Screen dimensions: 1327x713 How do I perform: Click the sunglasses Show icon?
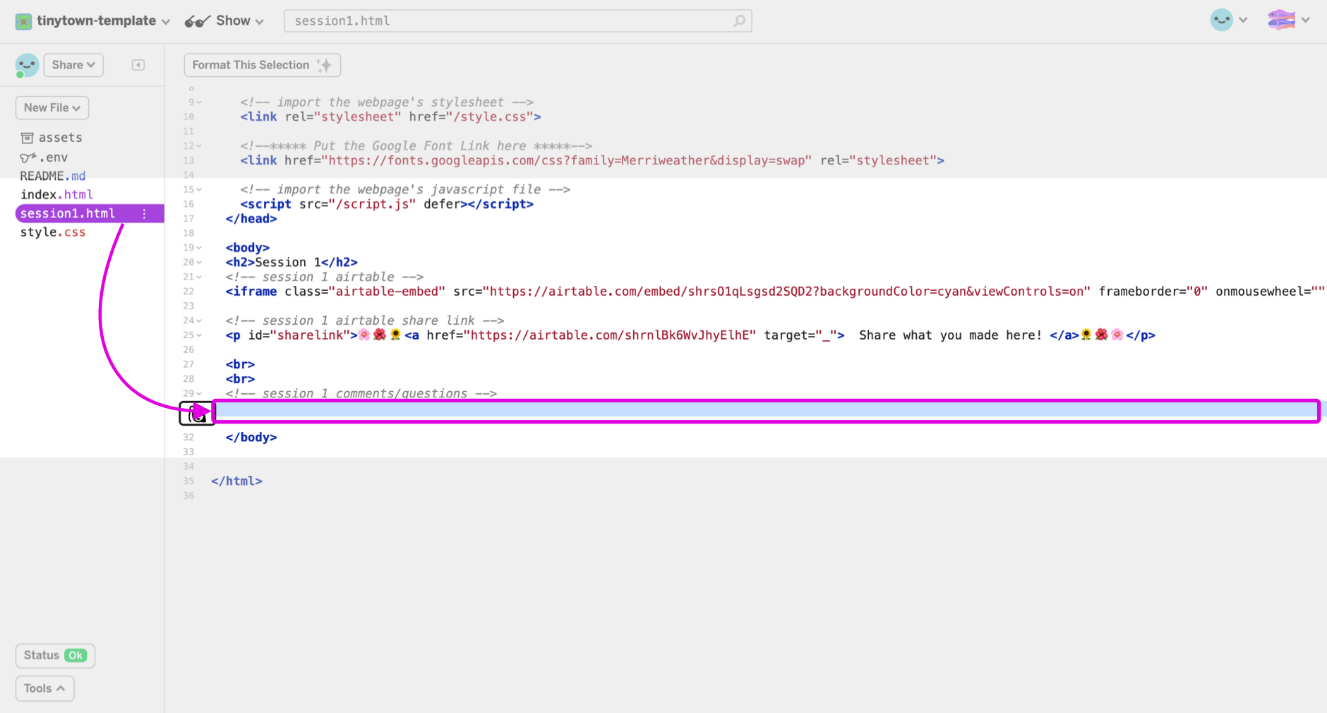point(198,21)
